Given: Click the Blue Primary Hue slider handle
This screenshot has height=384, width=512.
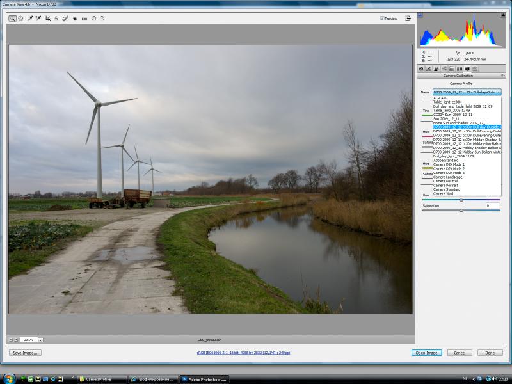Looking at the screenshot, I should pyautogui.click(x=461, y=200).
